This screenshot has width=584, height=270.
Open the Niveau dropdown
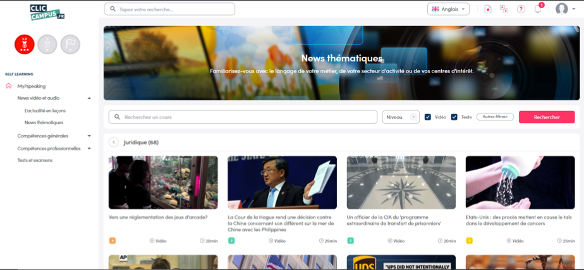point(401,117)
